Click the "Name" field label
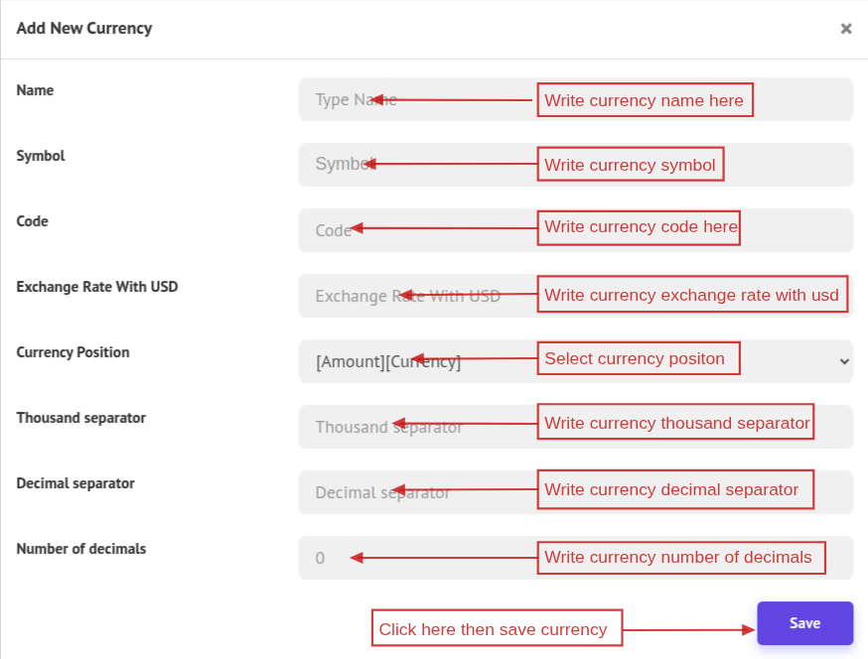The width and height of the screenshot is (868, 659). tap(35, 90)
